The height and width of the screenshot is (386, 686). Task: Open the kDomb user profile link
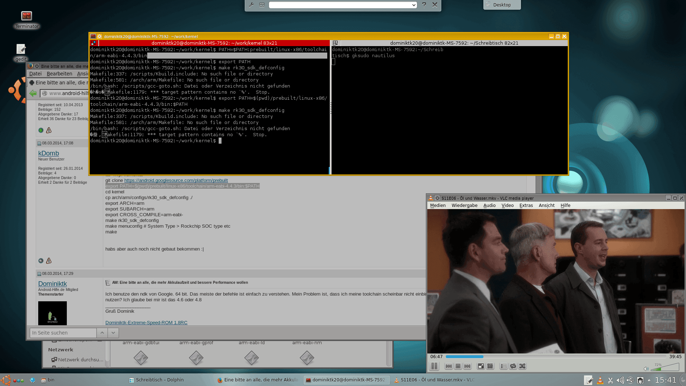pyautogui.click(x=49, y=153)
